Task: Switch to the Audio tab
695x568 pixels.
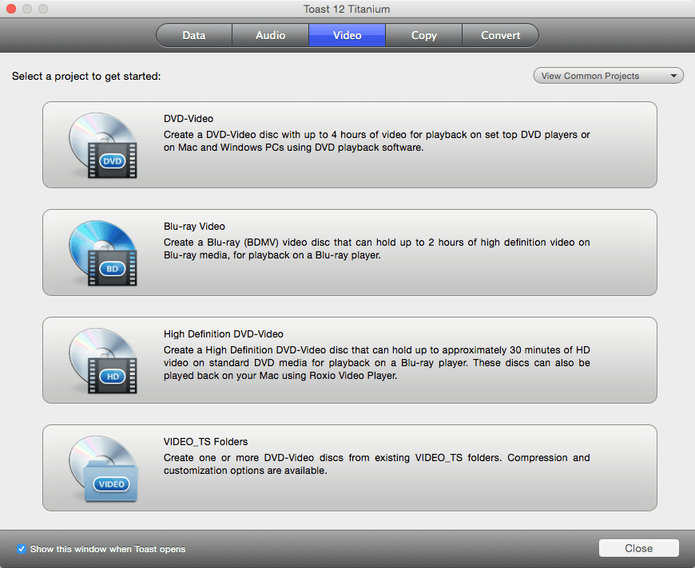Action: (x=270, y=35)
